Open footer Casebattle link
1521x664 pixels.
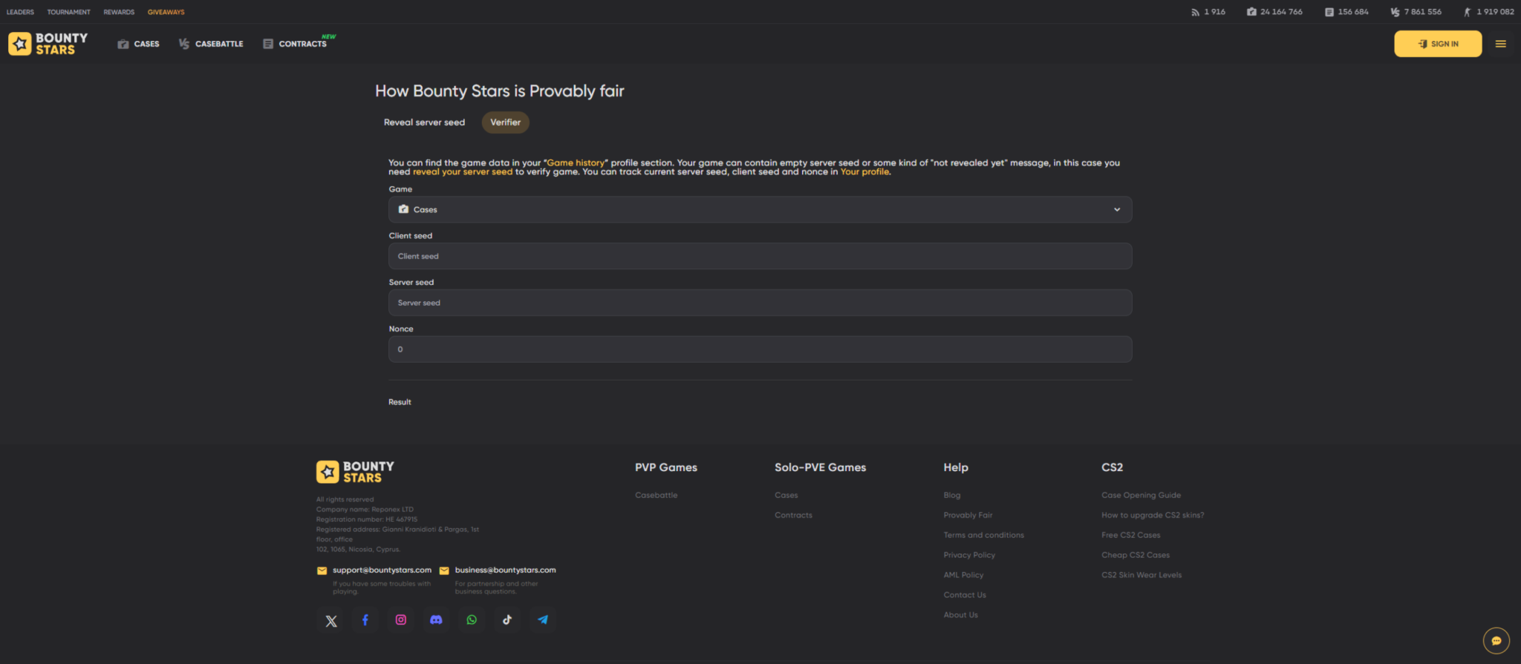click(x=656, y=495)
